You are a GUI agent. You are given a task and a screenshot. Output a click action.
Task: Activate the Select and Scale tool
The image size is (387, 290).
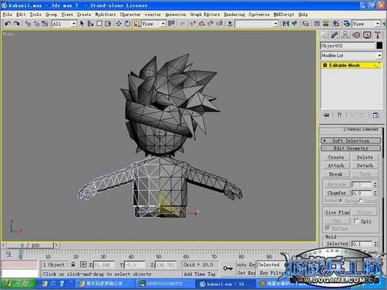tap(136, 24)
